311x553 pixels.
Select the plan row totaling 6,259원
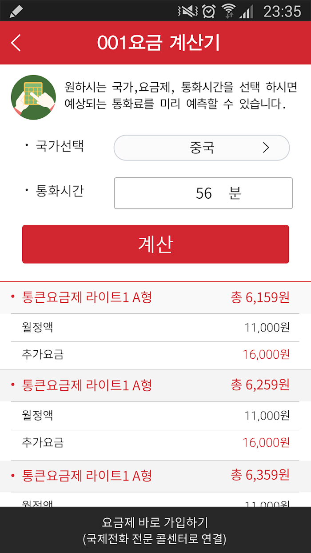(x=155, y=385)
